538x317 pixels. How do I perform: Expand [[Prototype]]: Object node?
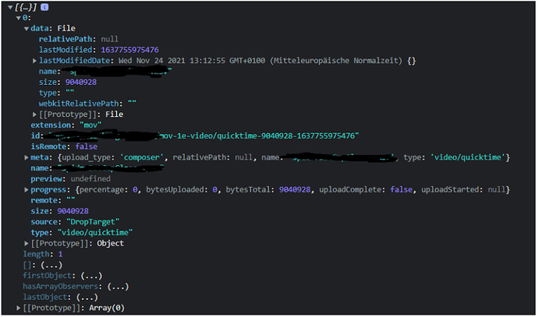click(x=27, y=243)
